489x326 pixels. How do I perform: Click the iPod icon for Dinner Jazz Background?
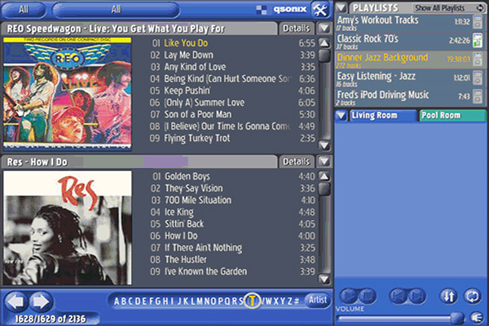coord(478,59)
